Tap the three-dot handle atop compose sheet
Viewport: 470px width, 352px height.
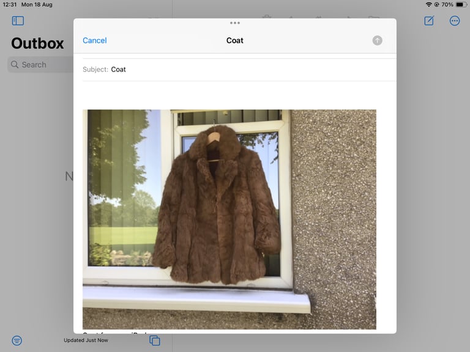pyautogui.click(x=235, y=23)
